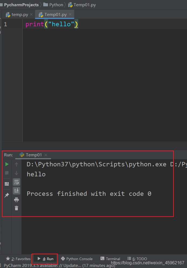This screenshot has height=268, width=187.
Task: Click the star icon beside Favorites
Action: (x=8, y=259)
